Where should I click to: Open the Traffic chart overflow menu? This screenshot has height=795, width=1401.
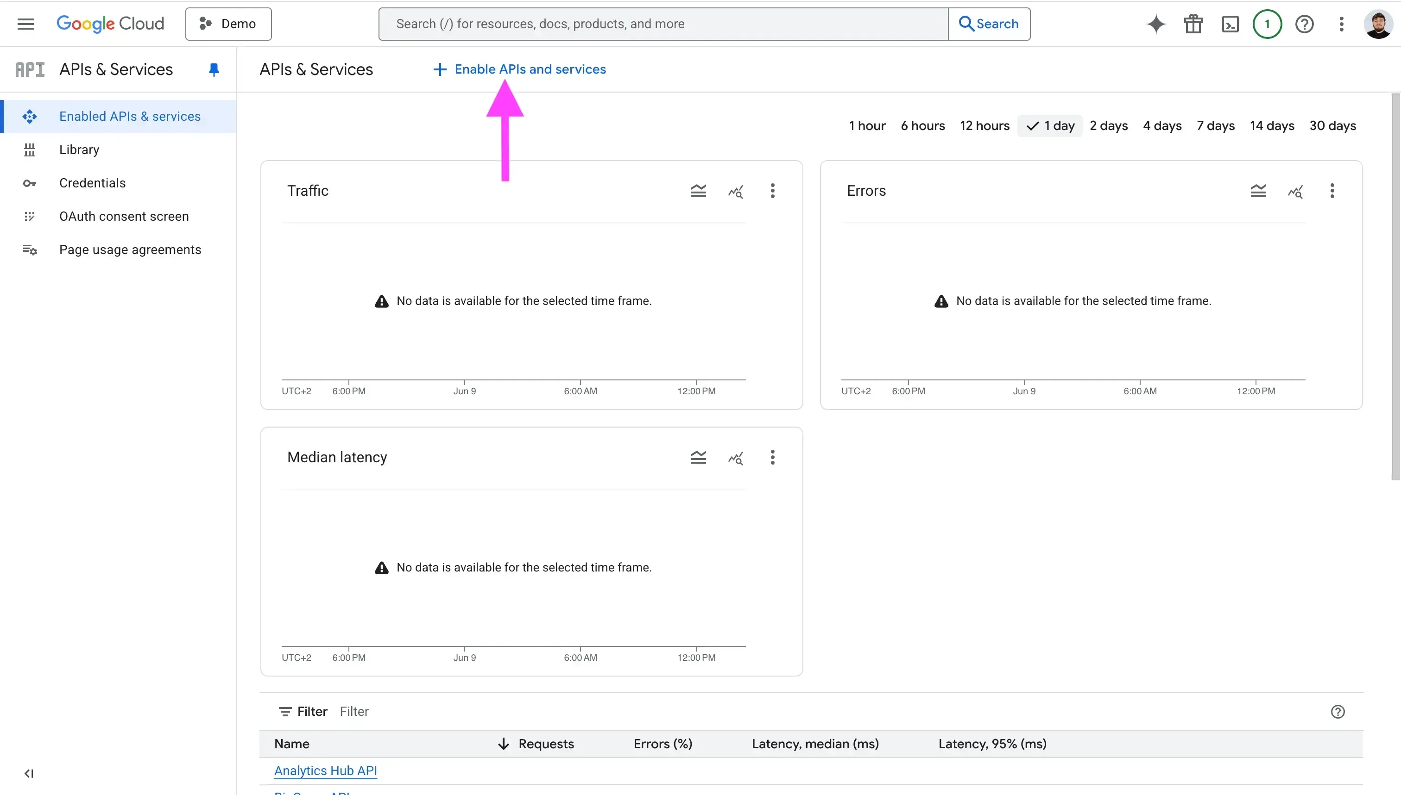point(772,191)
